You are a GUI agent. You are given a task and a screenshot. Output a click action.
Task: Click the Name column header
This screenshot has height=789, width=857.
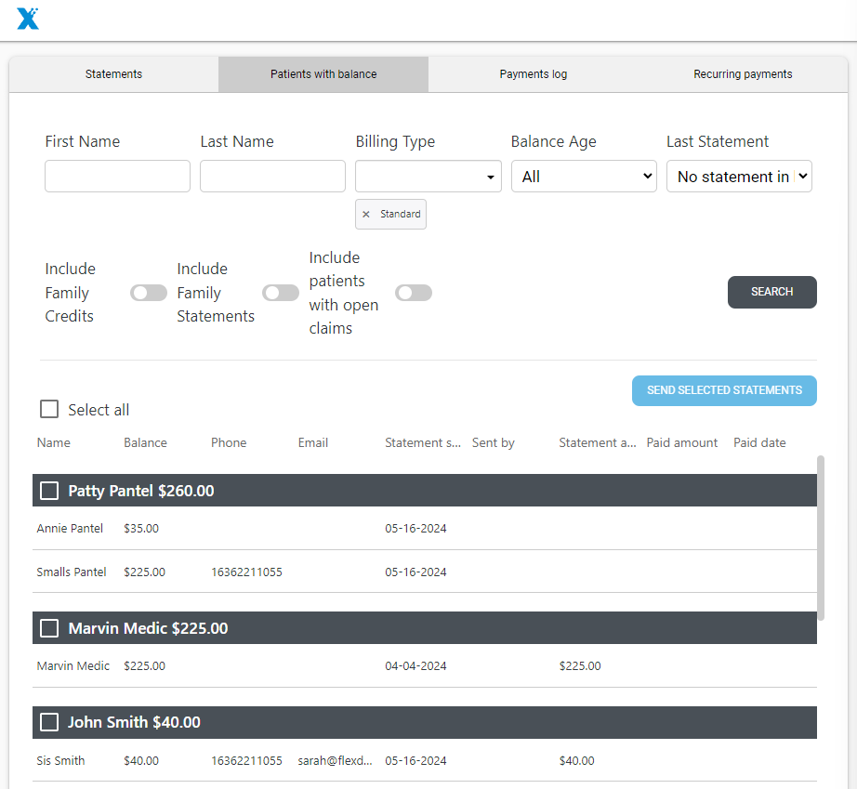point(54,442)
